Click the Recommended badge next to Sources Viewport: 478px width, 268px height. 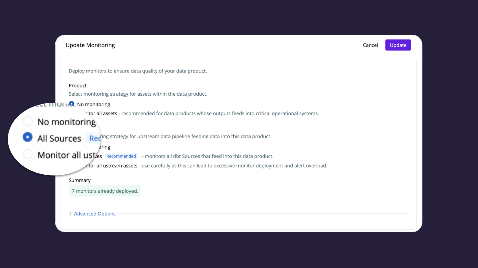pos(121,156)
